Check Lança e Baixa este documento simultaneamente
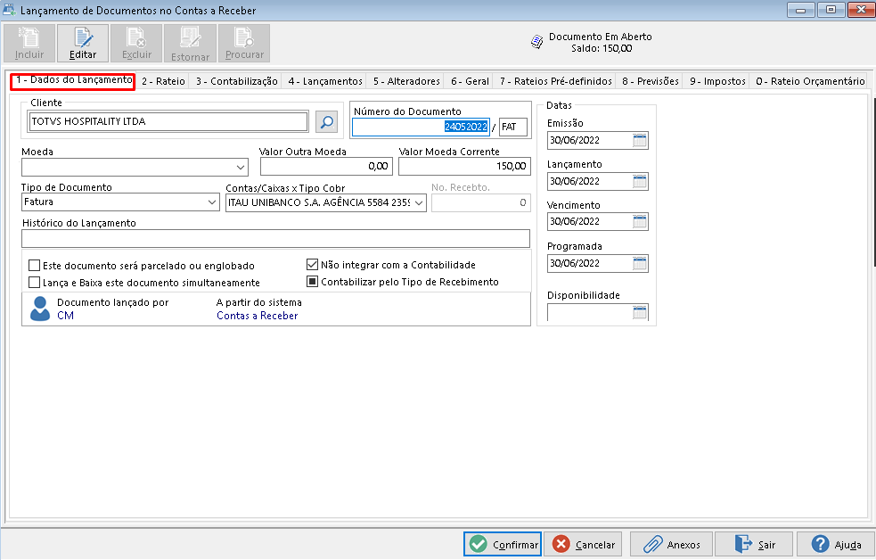 [34, 283]
